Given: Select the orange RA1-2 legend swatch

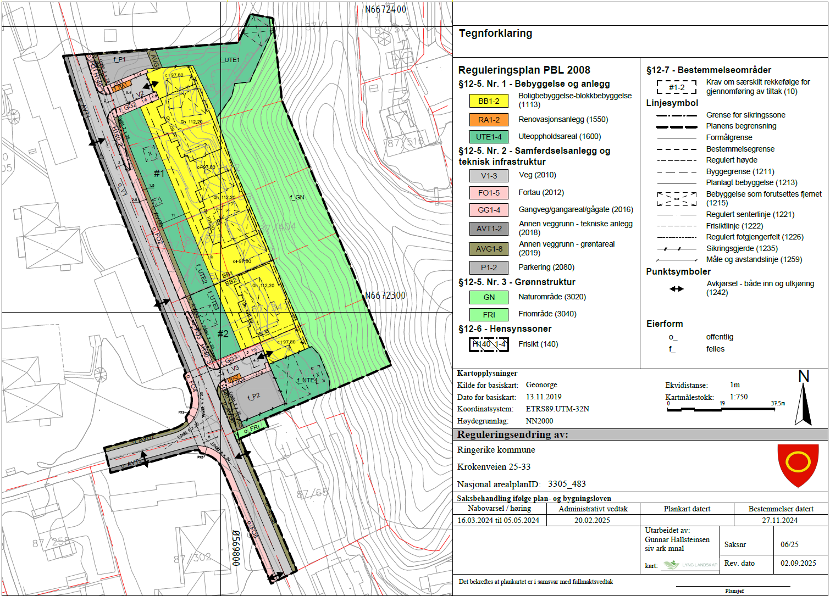Looking at the screenshot, I should [x=489, y=120].
